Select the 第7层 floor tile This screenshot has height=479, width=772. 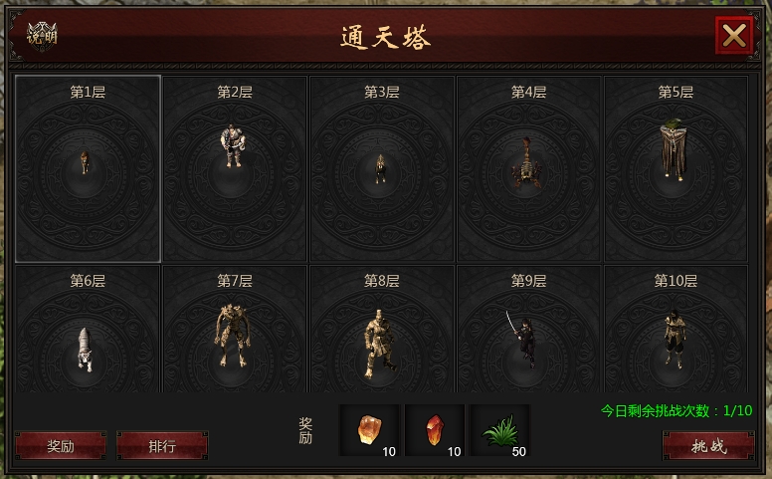(235, 329)
